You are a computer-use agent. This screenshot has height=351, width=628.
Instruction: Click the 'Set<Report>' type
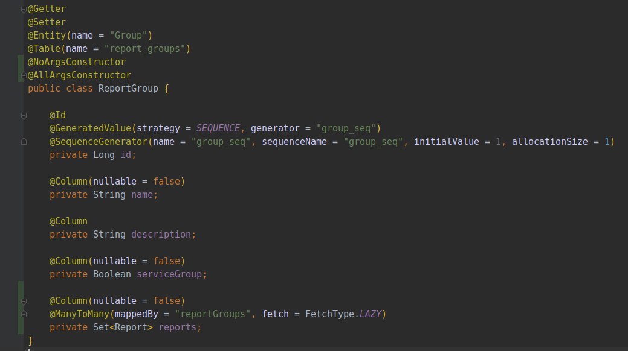click(x=123, y=327)
